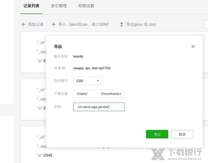Select the testdb collection name text
This screenshot has width=208, height=163.
click(78, 57)
